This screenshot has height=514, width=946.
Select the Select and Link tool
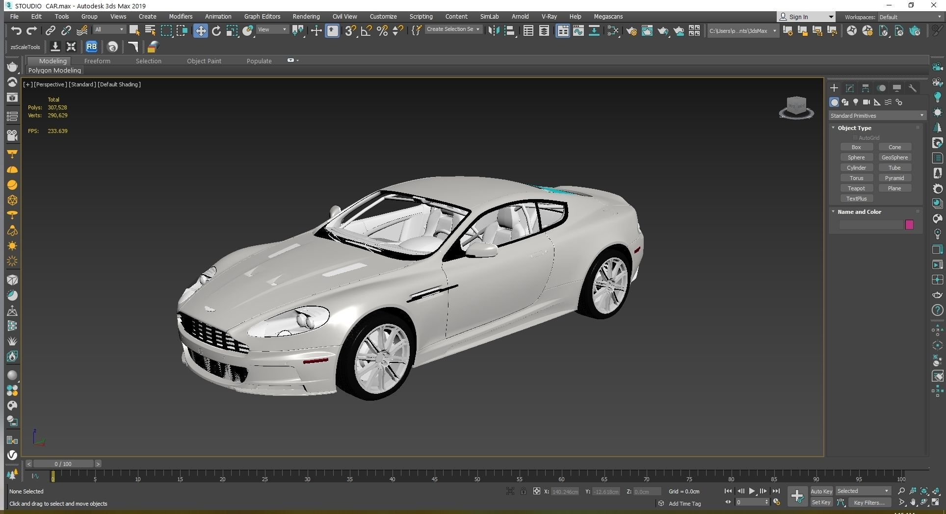click(x=50, y=31)
